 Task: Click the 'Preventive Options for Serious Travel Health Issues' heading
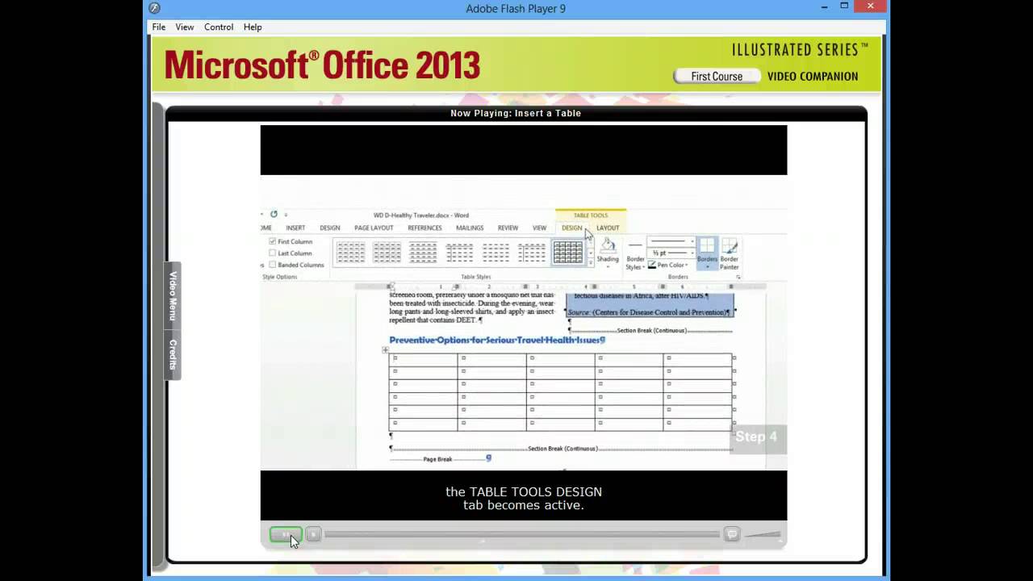point(497,340)
